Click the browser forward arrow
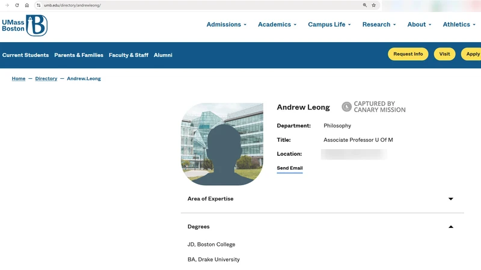Viewport: 481px width, 270px height. (7, 5)
